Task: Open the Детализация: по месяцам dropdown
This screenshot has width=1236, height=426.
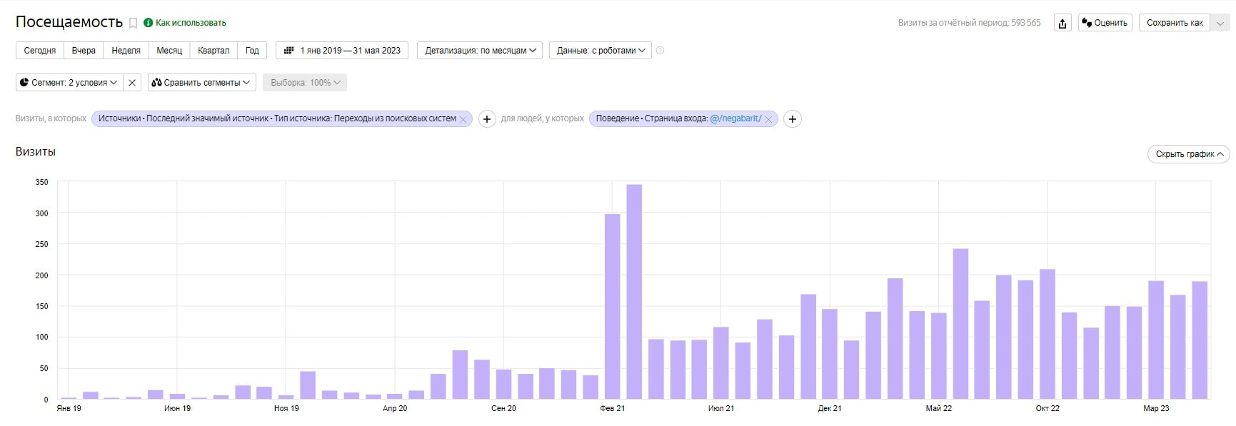Action: point(480,51)
